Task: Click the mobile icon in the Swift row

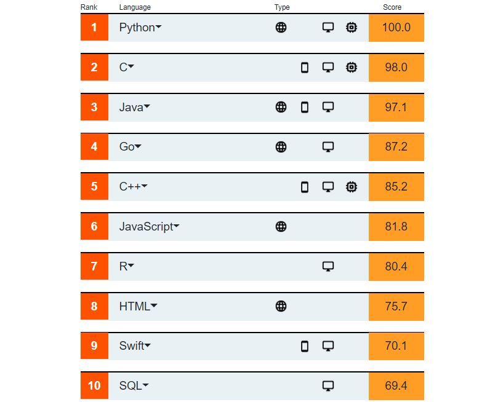Action: click(304, 346)
